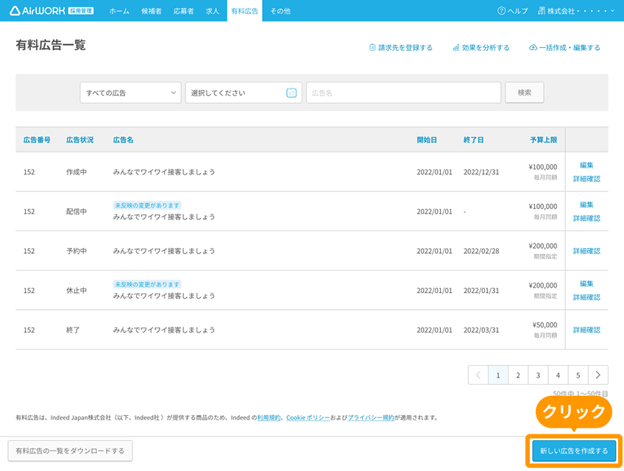Viewport: 624px width, 471px height.
Task: Click the company building icon
Action: click(542, 11)
